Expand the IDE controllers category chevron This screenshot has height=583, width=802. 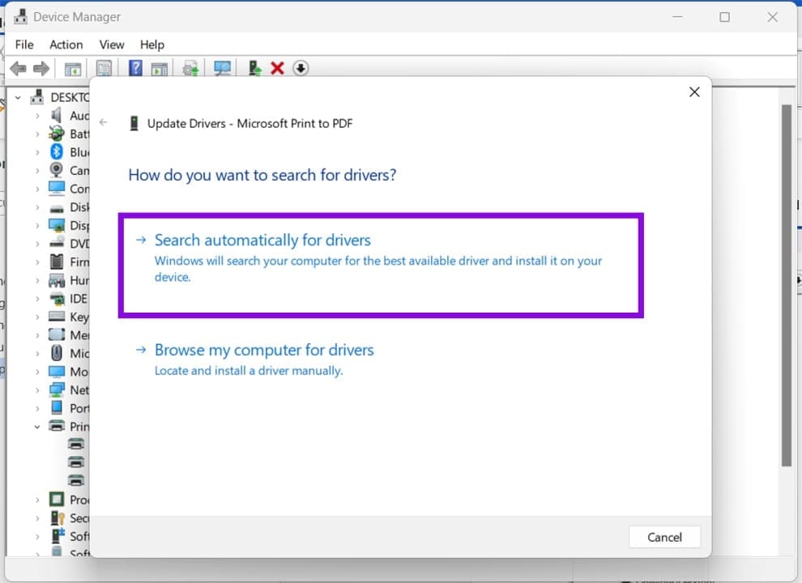37,299
